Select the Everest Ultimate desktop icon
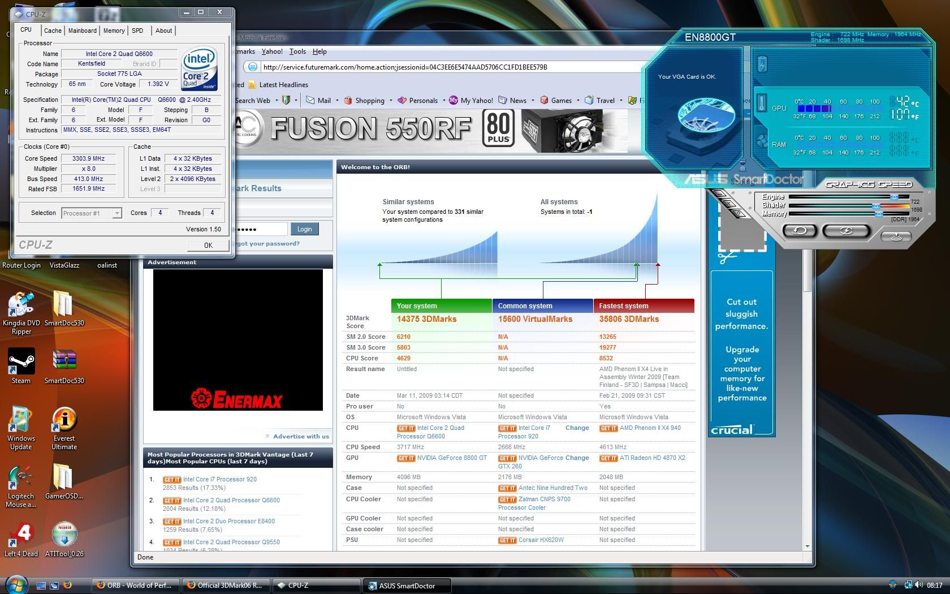The width and height of the screenshot is (950, 594). pos(64,428)
